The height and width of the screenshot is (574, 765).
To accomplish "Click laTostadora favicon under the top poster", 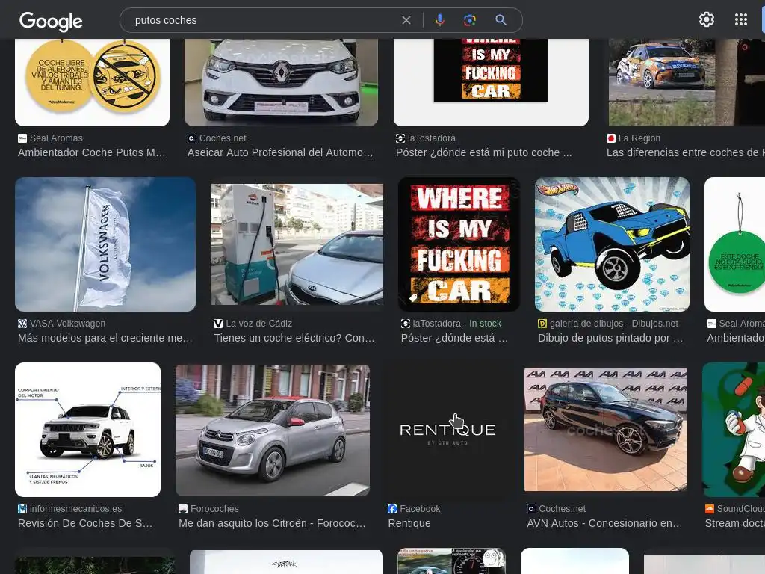I will coord(400,138).
